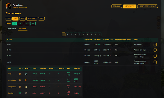Image resolution: width=164 pixels, height=98 pixels.
Task: Click race icon in Zamira row
Action: 20,93
